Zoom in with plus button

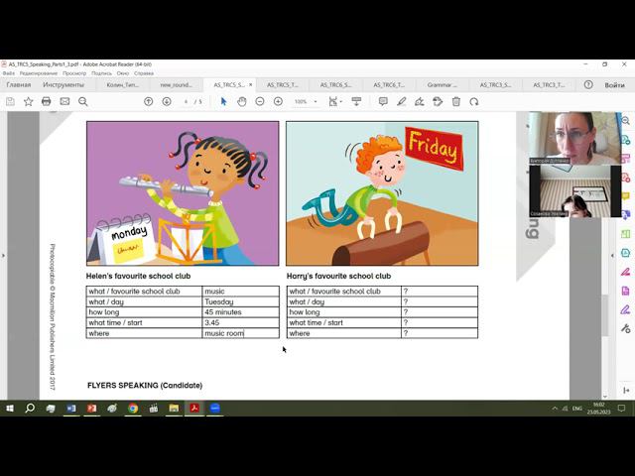[278, 101]
